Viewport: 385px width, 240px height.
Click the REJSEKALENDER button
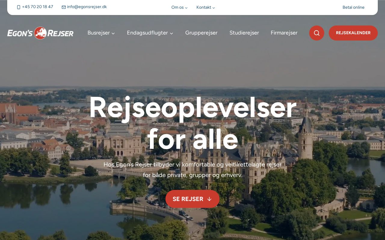click(x=353, y=33)
